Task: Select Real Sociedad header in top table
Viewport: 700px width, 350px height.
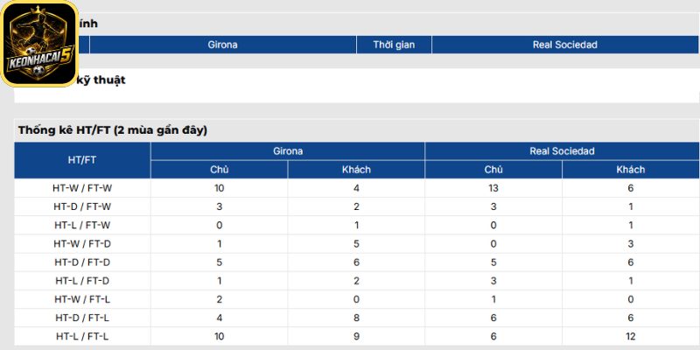Action: [564, 45]
